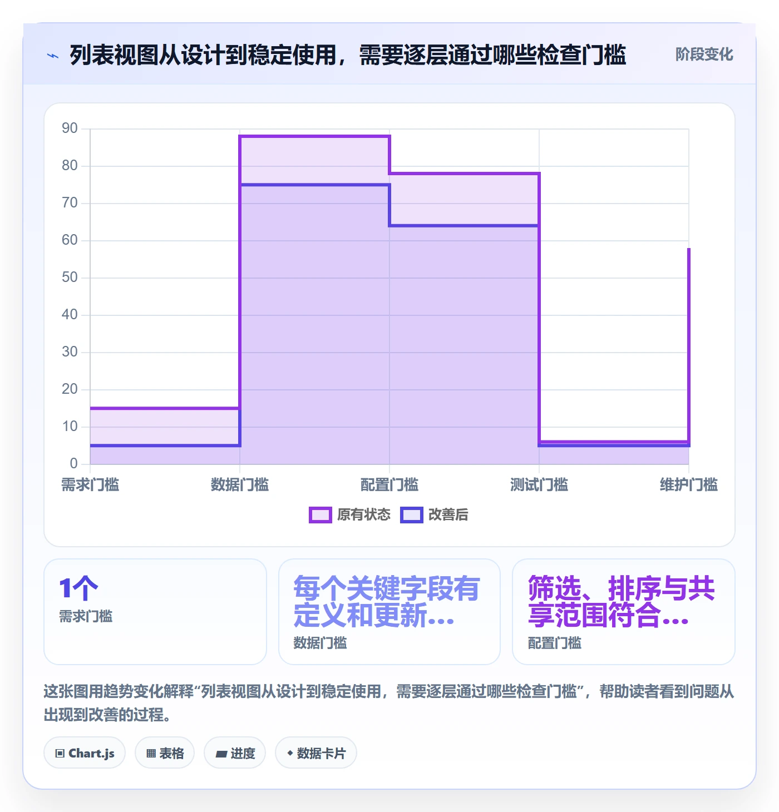Toggle the 原有状态 legend swatch
The height and width of the screenshot is (812, 779).
click(320, 515)
